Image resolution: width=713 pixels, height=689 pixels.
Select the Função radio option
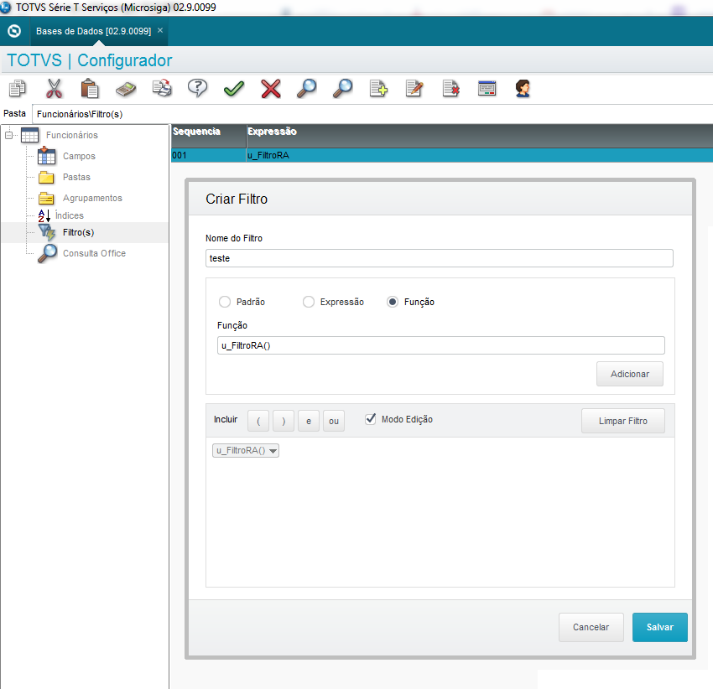(x=393, y=302)
